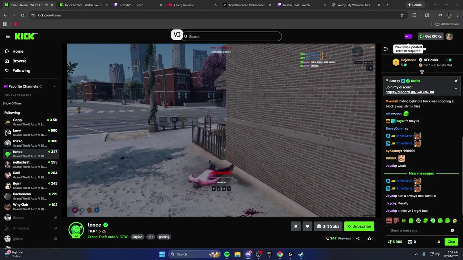Click tonee's channel avatar with the LIVE badge
Viewport: 463px width, 260px height.
click(76, 230)
